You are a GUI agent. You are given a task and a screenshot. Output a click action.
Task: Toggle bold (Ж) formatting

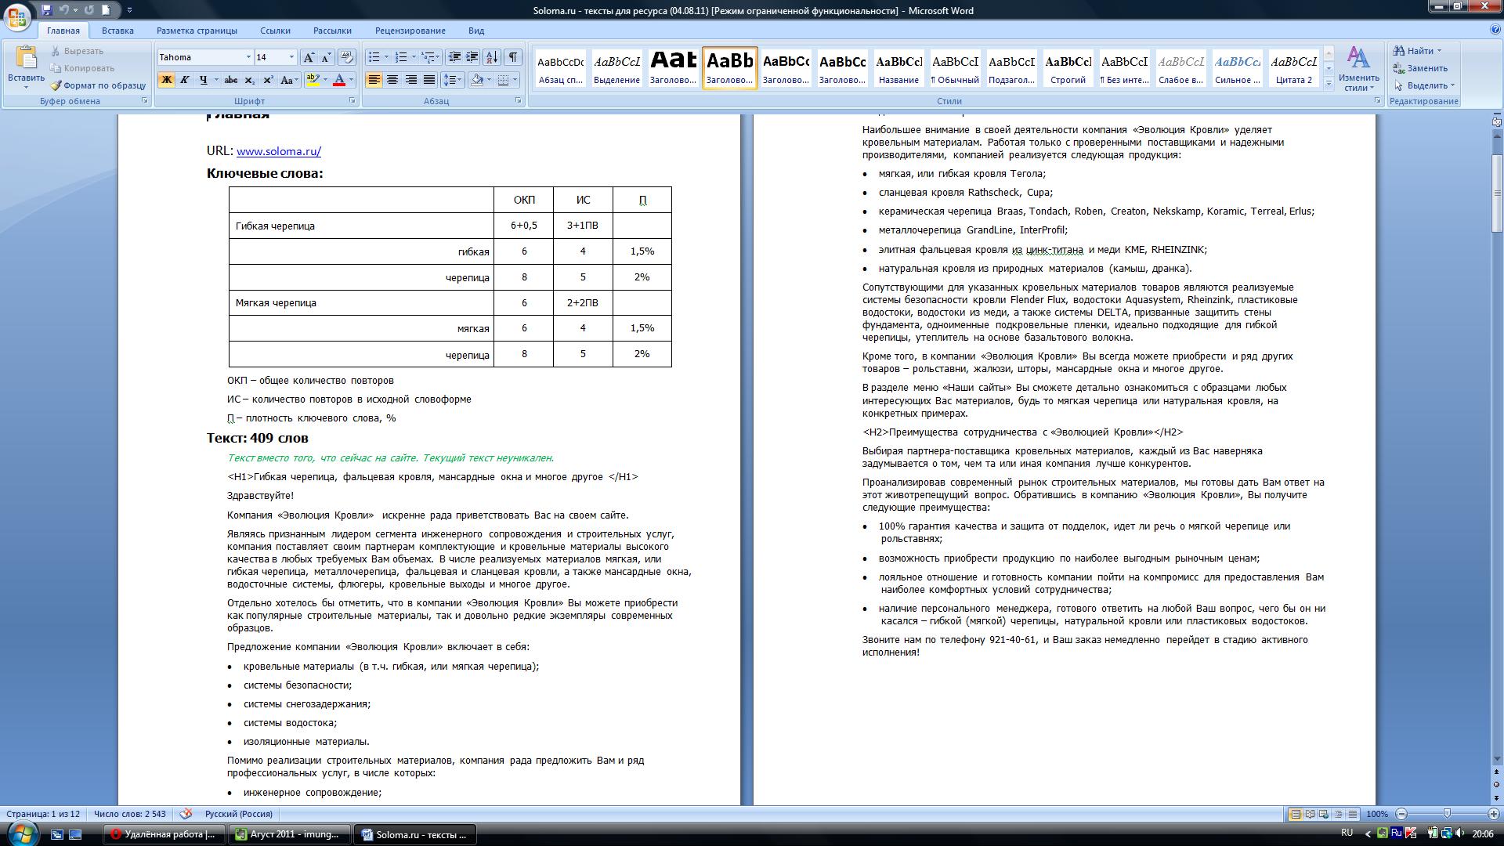(166, 80)
